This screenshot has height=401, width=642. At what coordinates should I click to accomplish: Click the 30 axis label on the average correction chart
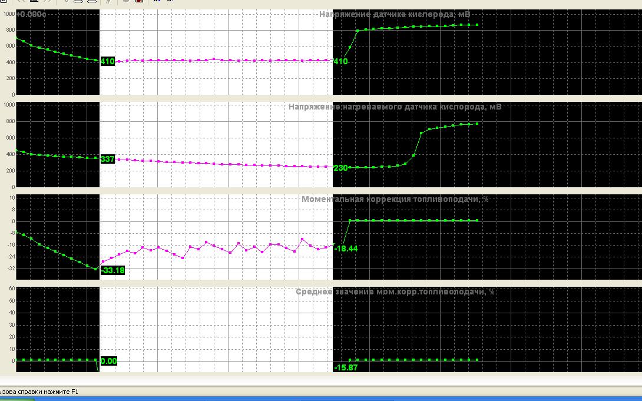pos(12,325)
